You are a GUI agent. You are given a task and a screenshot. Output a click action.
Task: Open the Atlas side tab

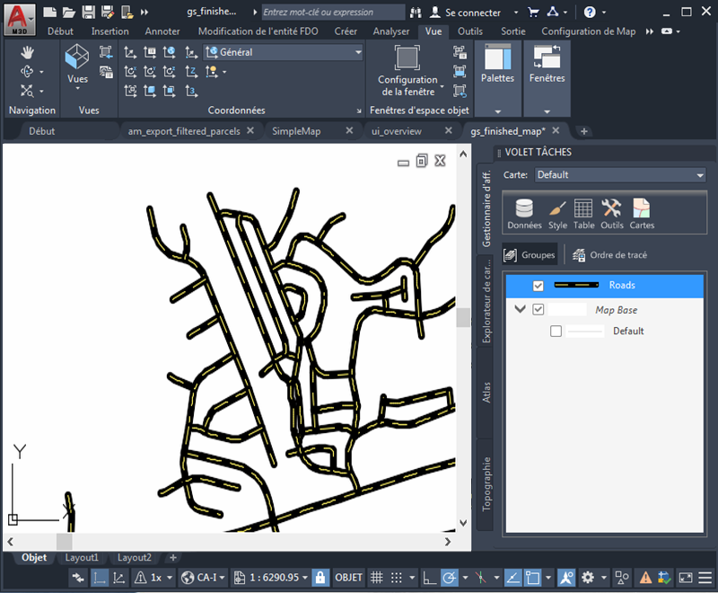[486, 393]
